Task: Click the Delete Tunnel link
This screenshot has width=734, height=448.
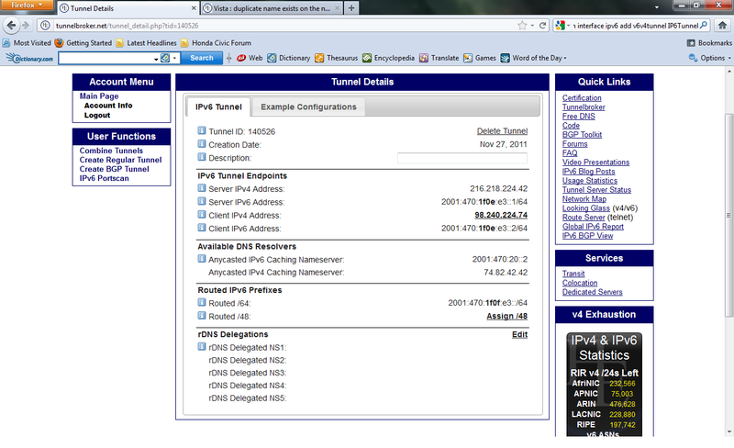Action: coord(502,131)
